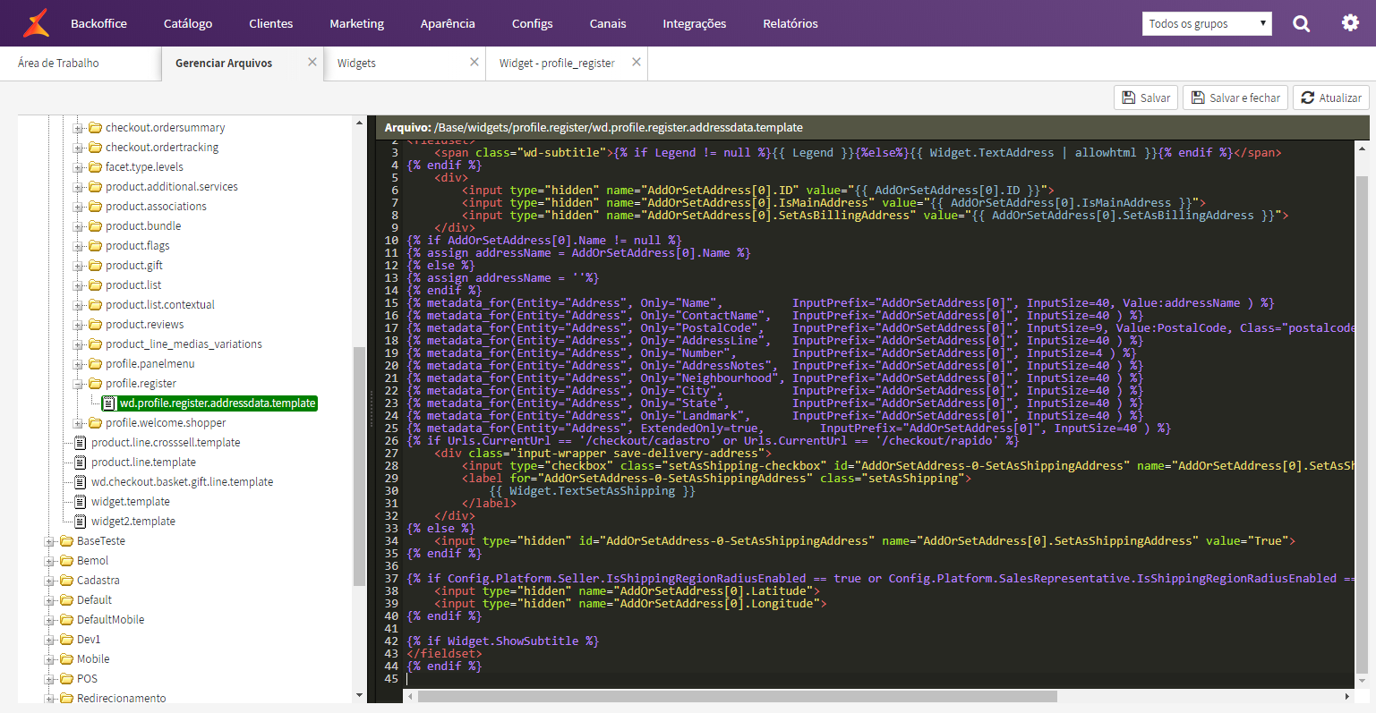1376x713 pixels.
Task: Expand the product.flags tree node
Action: (78, 247)
